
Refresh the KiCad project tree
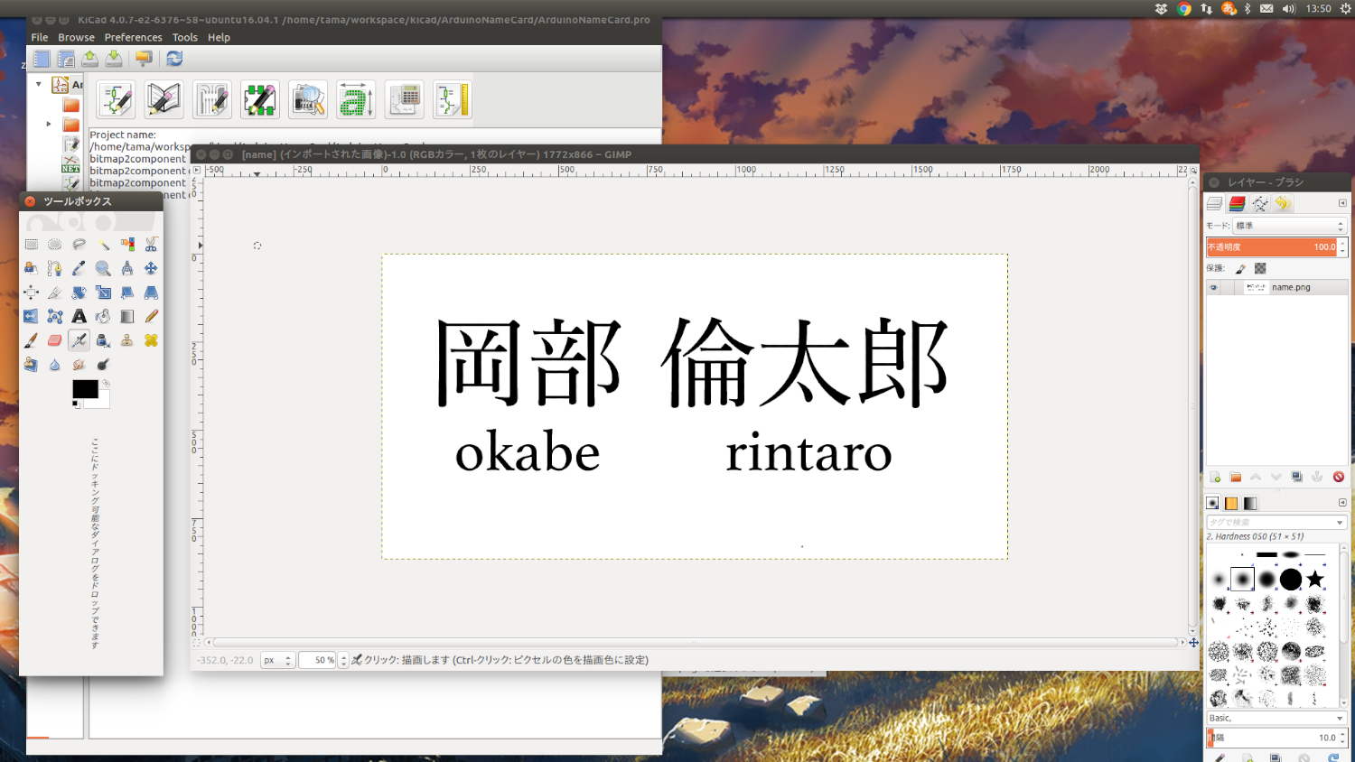173,58
